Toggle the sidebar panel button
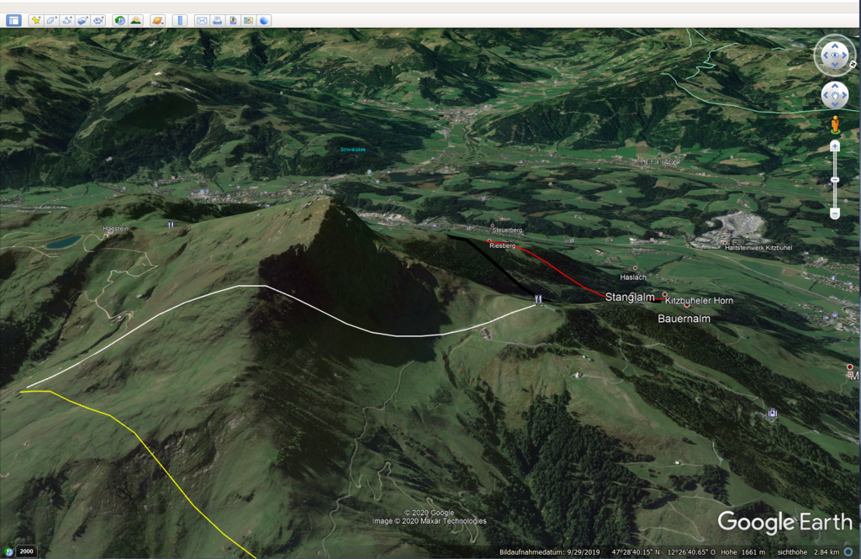Image resolution: width=861 pixels, height=559 pixels. 13,20
